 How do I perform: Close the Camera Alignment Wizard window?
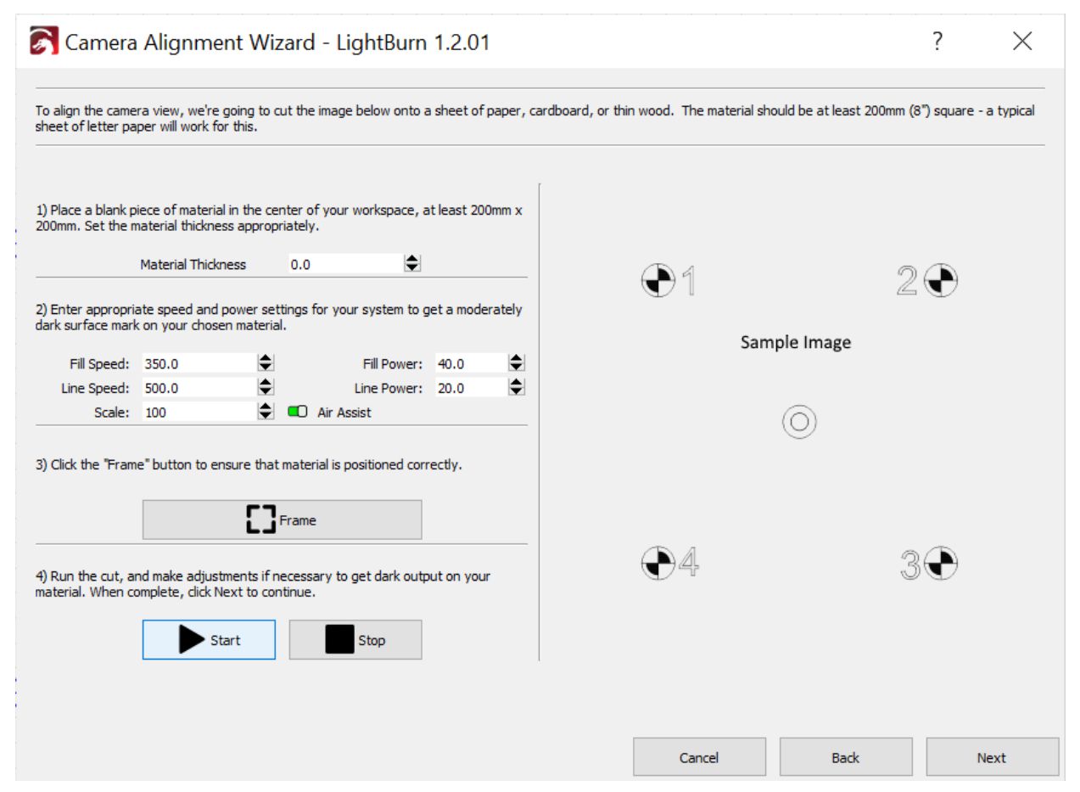(x=1022, y=41)
